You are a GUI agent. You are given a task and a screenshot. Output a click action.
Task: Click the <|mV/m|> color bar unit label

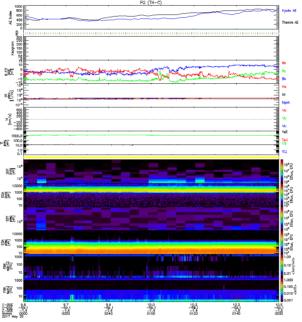point(294,266)
